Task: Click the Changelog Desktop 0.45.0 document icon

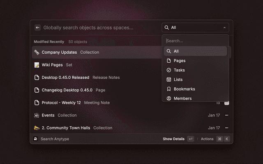Action: [37, 90]
